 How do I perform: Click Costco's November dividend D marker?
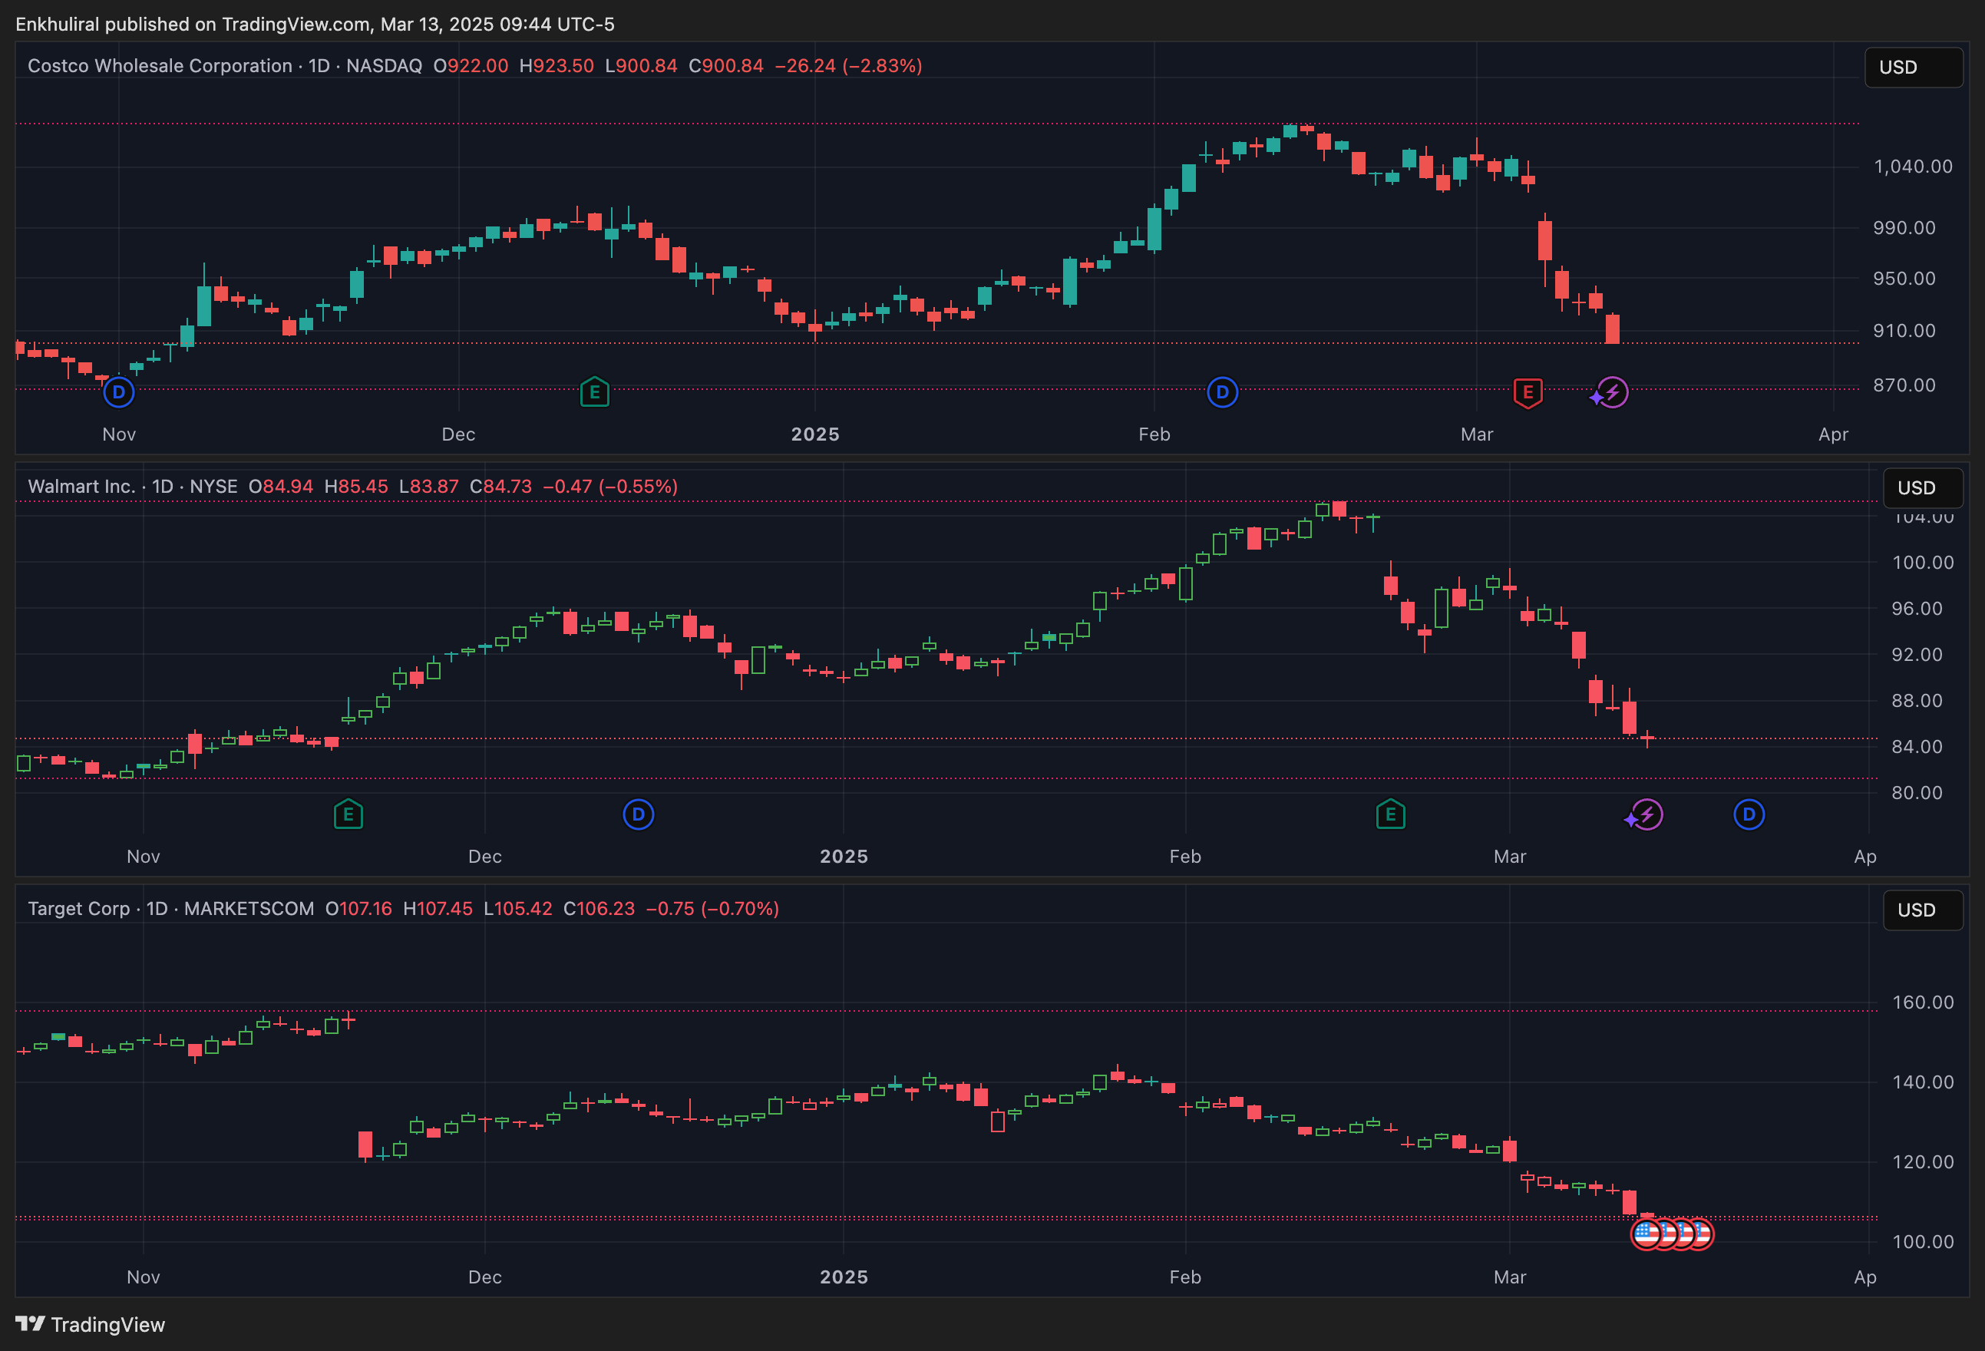119,392
